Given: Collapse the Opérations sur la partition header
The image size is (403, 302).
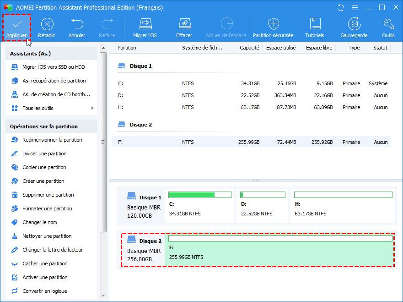Looking at the screenshot, I should click(51, 126).
